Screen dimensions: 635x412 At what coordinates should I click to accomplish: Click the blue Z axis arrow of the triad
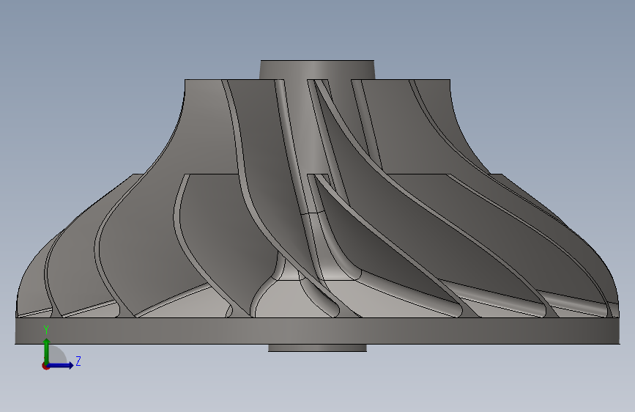pyautogui.click(x=62, y=365)
